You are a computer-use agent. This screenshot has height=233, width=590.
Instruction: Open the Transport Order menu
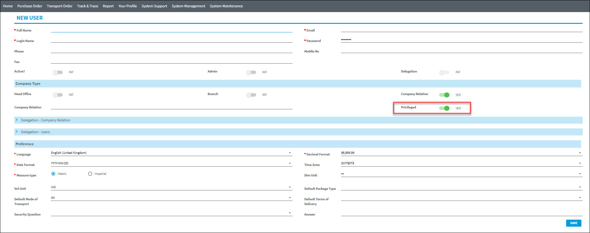tap(59, 6)
